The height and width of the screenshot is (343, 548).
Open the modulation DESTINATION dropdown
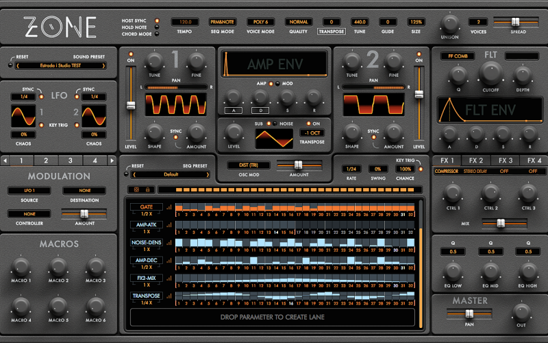coord(84,191)
